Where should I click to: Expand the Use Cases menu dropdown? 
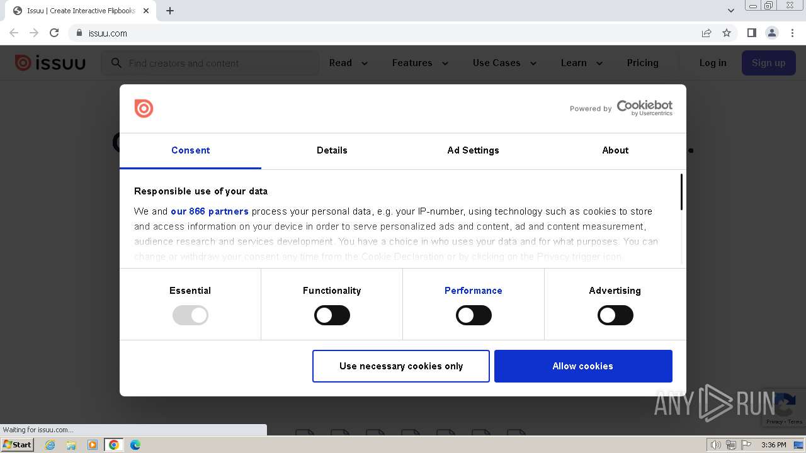point(504,63)
